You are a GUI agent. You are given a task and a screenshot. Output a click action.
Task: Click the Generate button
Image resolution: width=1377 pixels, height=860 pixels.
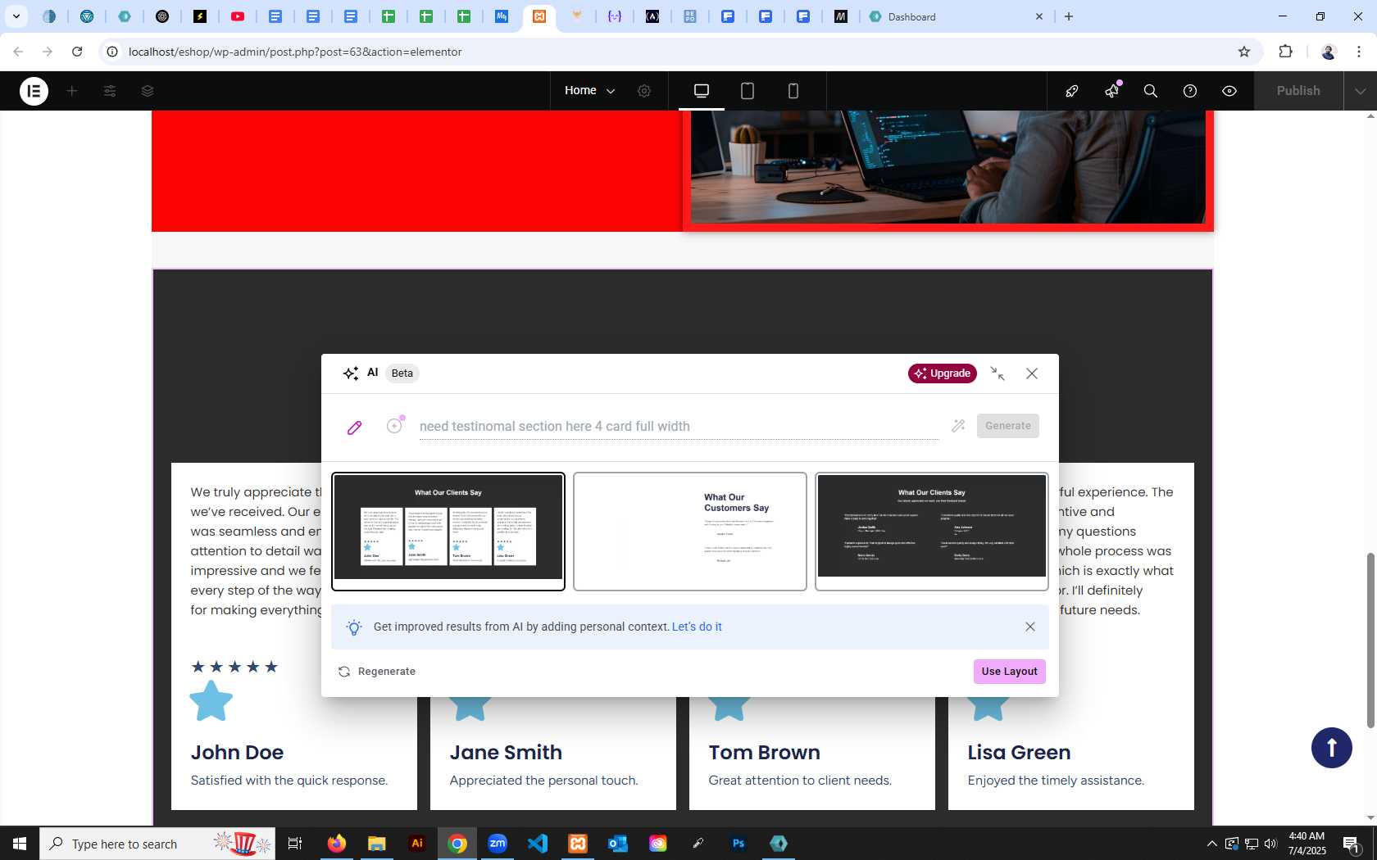[x=1008, y=426]
